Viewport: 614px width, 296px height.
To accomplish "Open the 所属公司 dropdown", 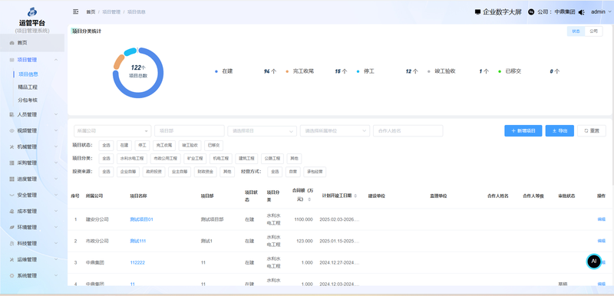I will point(112,130).
